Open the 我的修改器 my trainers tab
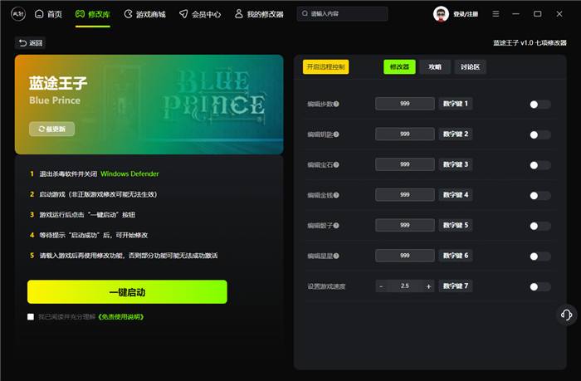Viewport: 581px width, 381px height. point(259,14)
